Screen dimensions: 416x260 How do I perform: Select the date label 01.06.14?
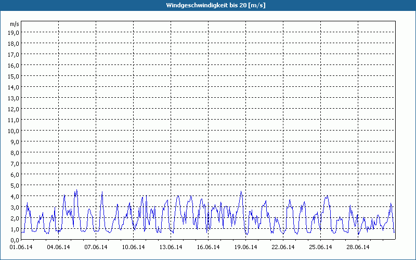tap(21, 247)
